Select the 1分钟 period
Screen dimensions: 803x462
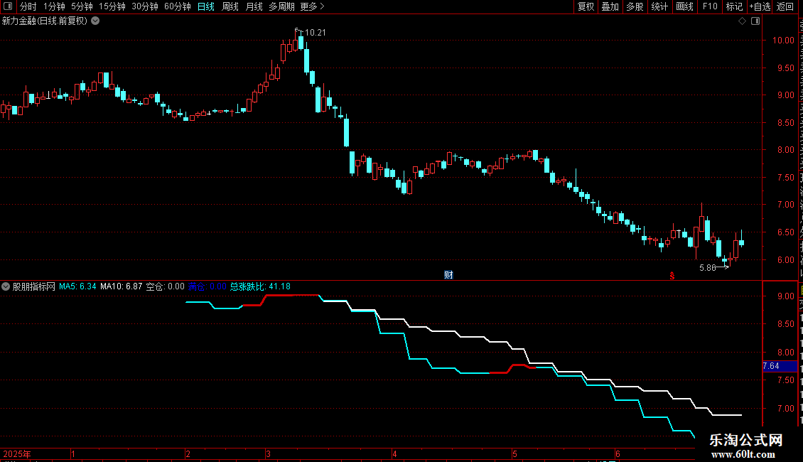[x=54, y=6]
